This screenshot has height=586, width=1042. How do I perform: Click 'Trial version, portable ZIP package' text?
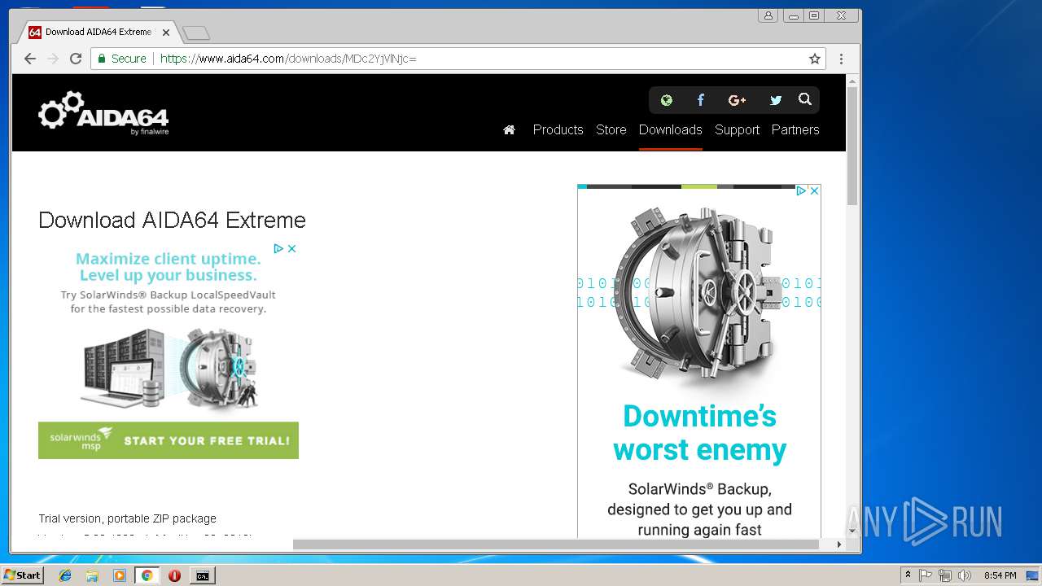(x=127, y=518)
